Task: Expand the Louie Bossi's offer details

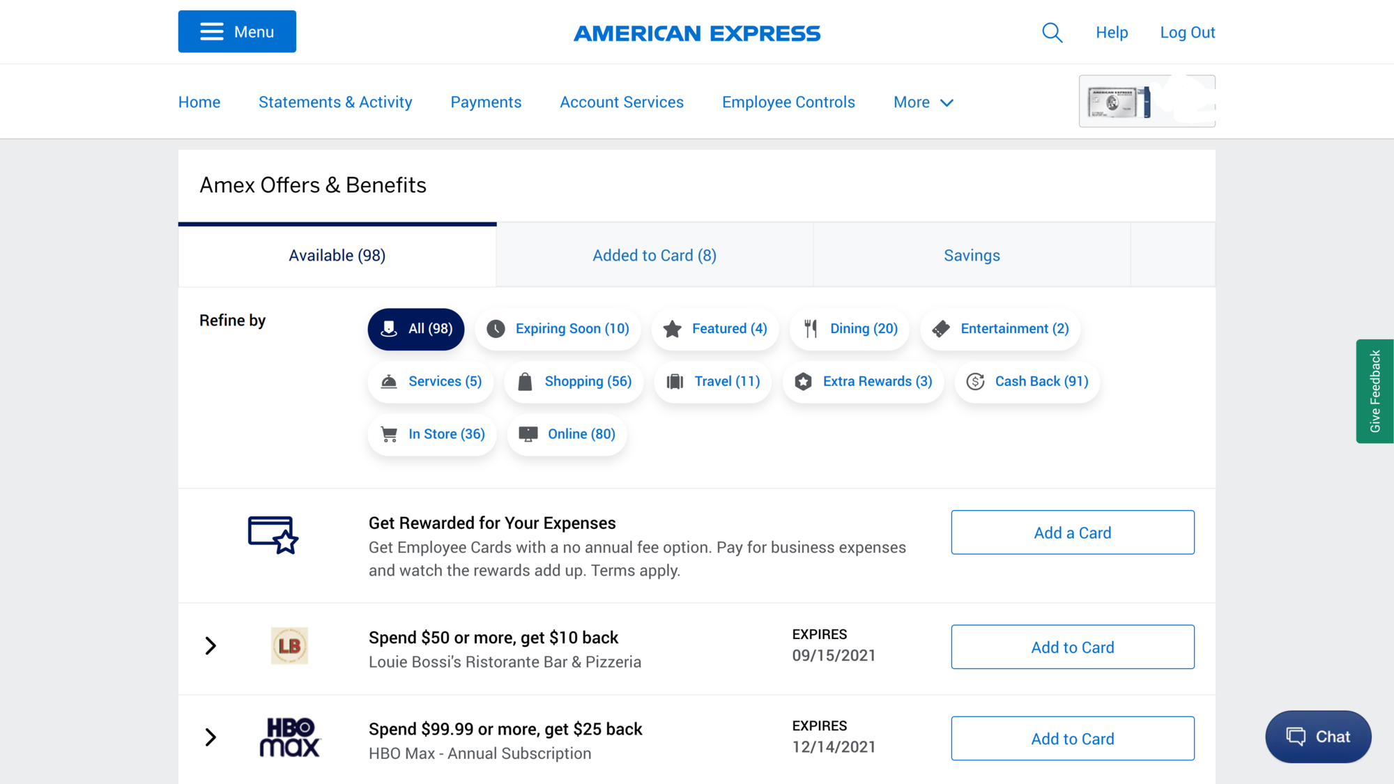Action: 210,646
